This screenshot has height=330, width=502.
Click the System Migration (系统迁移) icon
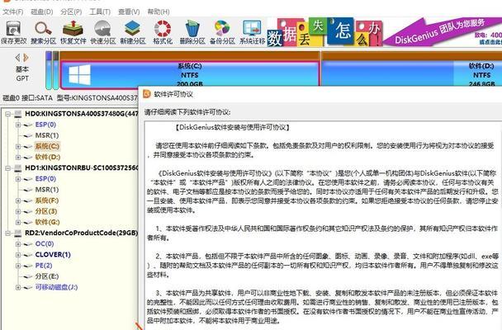253,32
